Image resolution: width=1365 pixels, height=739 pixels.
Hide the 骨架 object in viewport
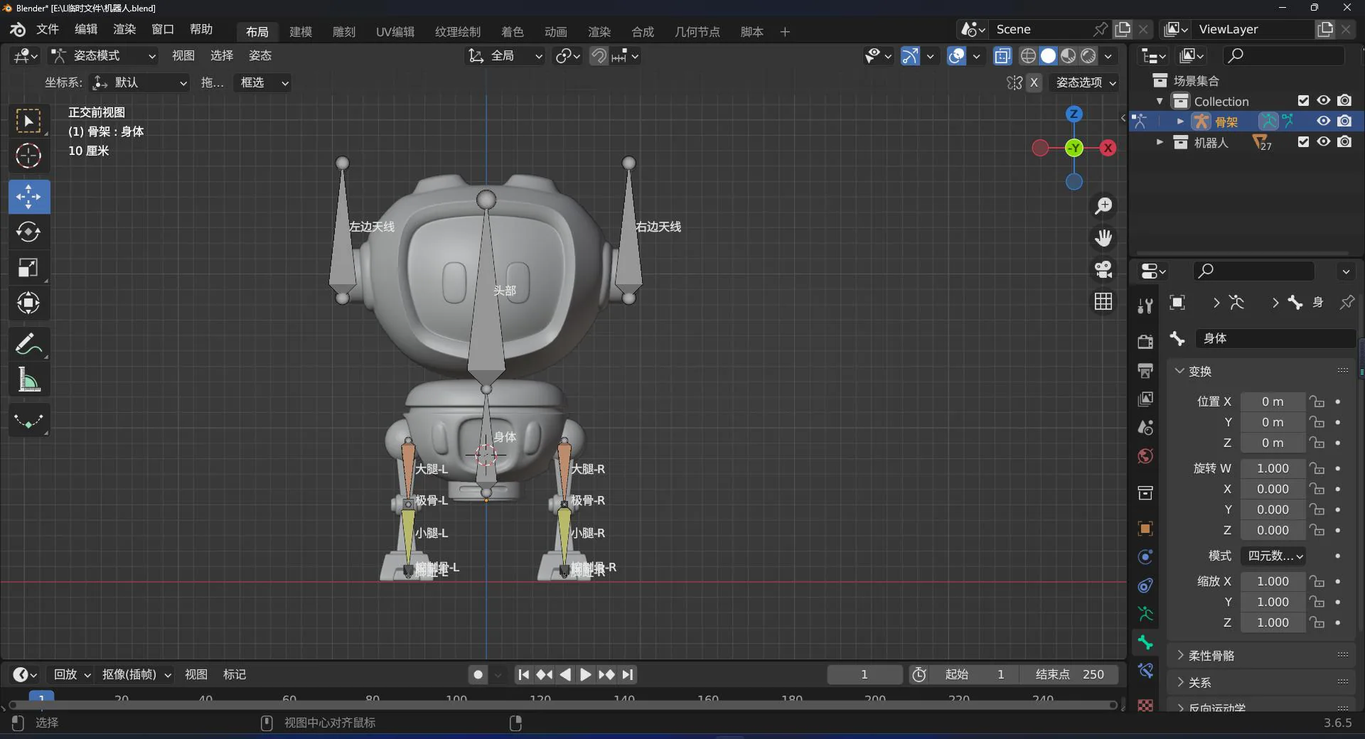pos(1323,122)
